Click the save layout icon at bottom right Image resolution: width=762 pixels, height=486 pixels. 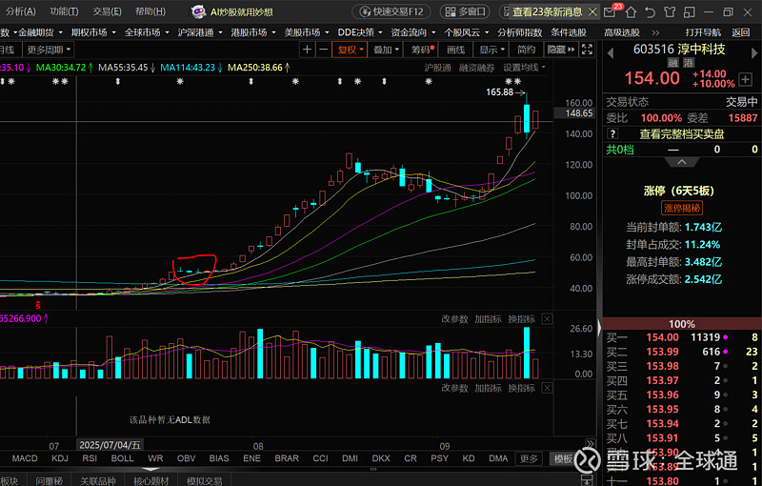587,480
